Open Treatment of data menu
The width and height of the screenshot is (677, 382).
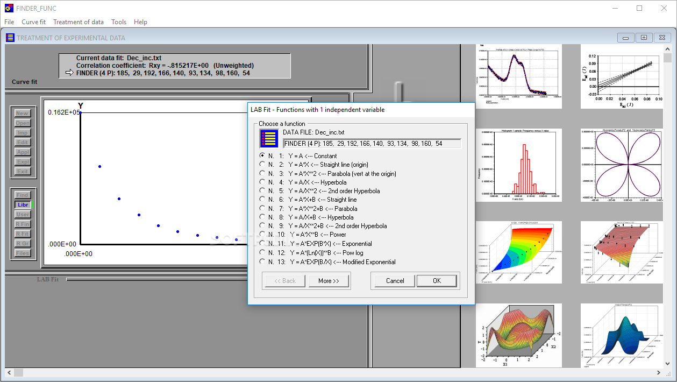(x=79, y=22)
